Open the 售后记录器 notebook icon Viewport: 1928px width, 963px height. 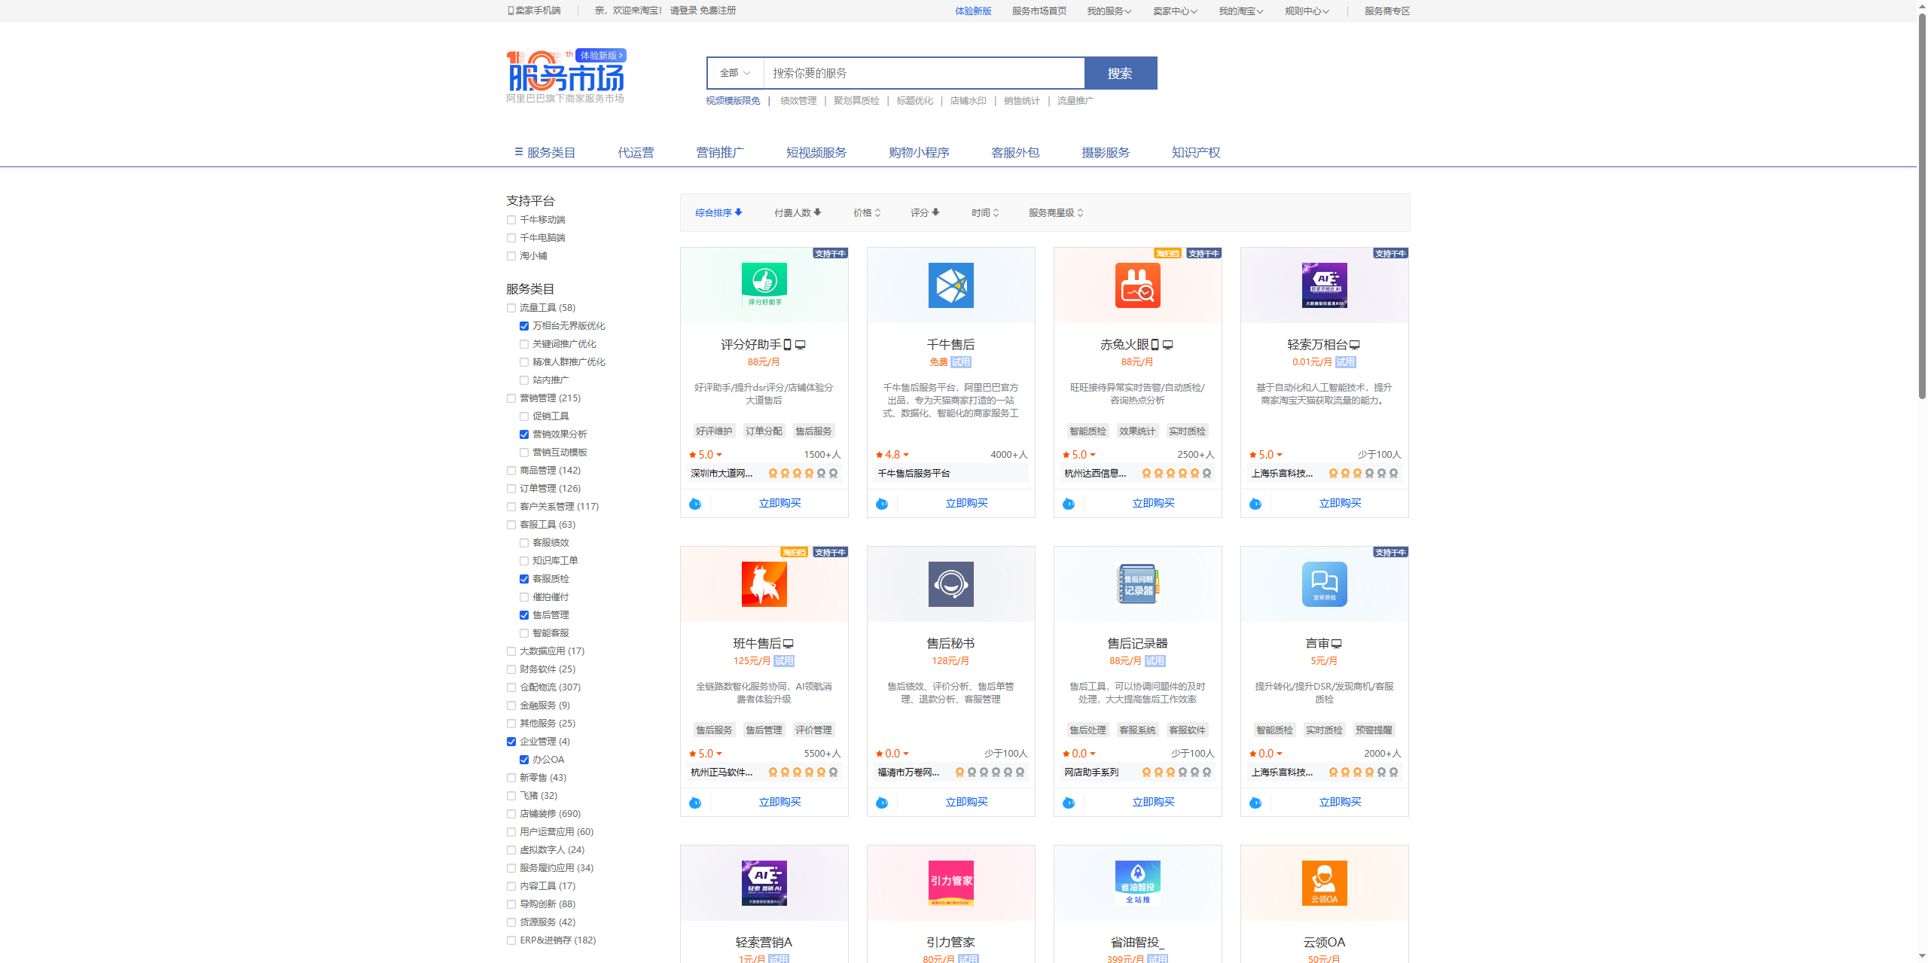(1138, 584)
